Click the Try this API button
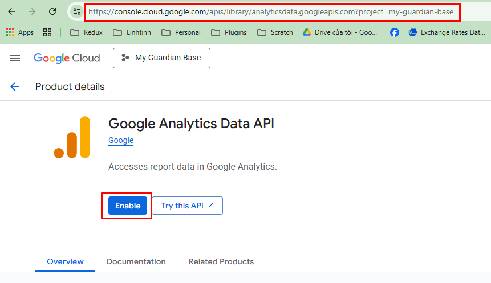Image resolution: width=491 pixels, height=283 pixels. [x=187, y=206]
